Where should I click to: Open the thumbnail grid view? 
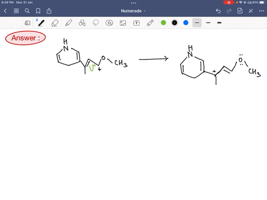tap(16, 11)
